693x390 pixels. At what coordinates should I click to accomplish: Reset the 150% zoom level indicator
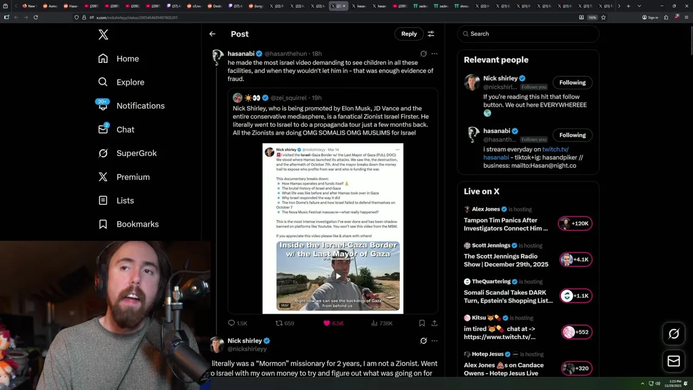tap(592, 17)
